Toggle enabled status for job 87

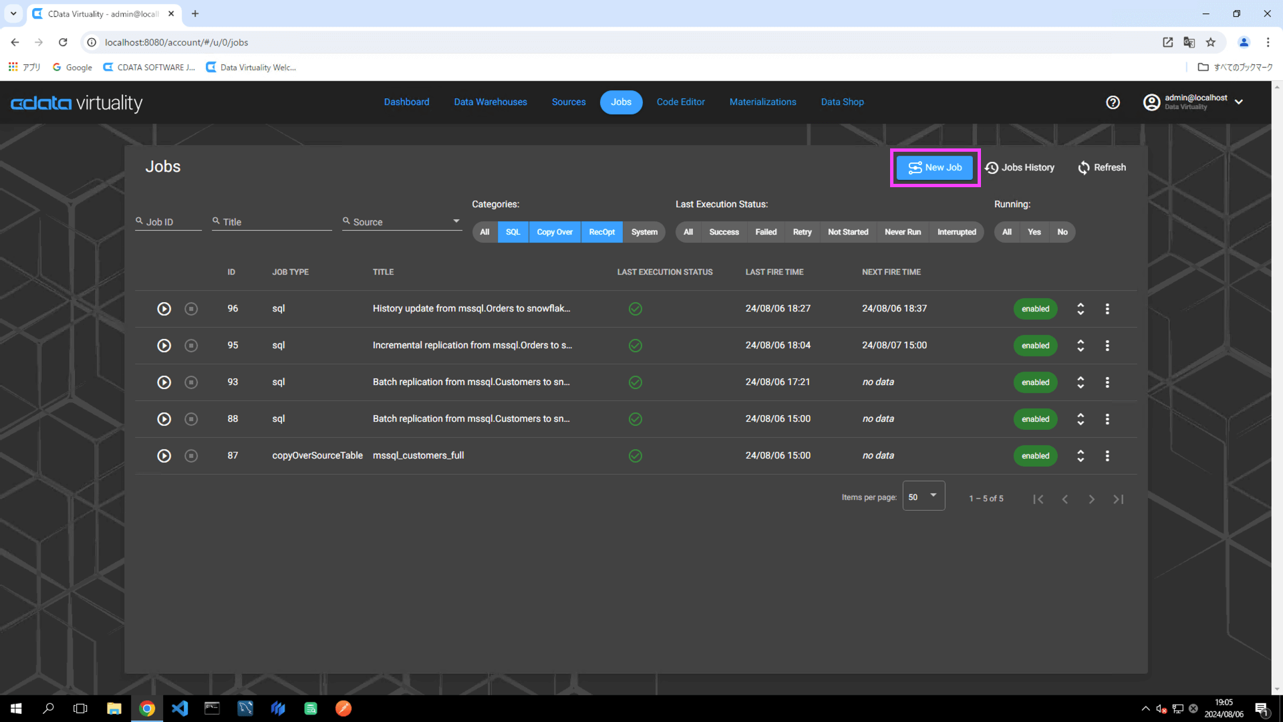click(1035, 456)
